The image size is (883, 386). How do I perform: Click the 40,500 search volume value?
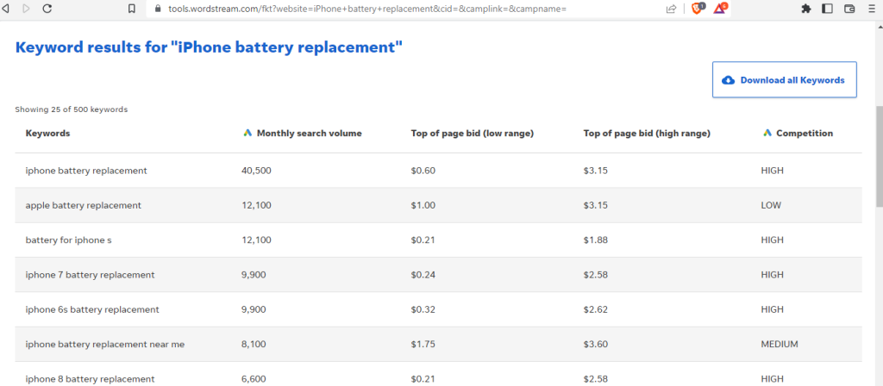coord(256,171)
